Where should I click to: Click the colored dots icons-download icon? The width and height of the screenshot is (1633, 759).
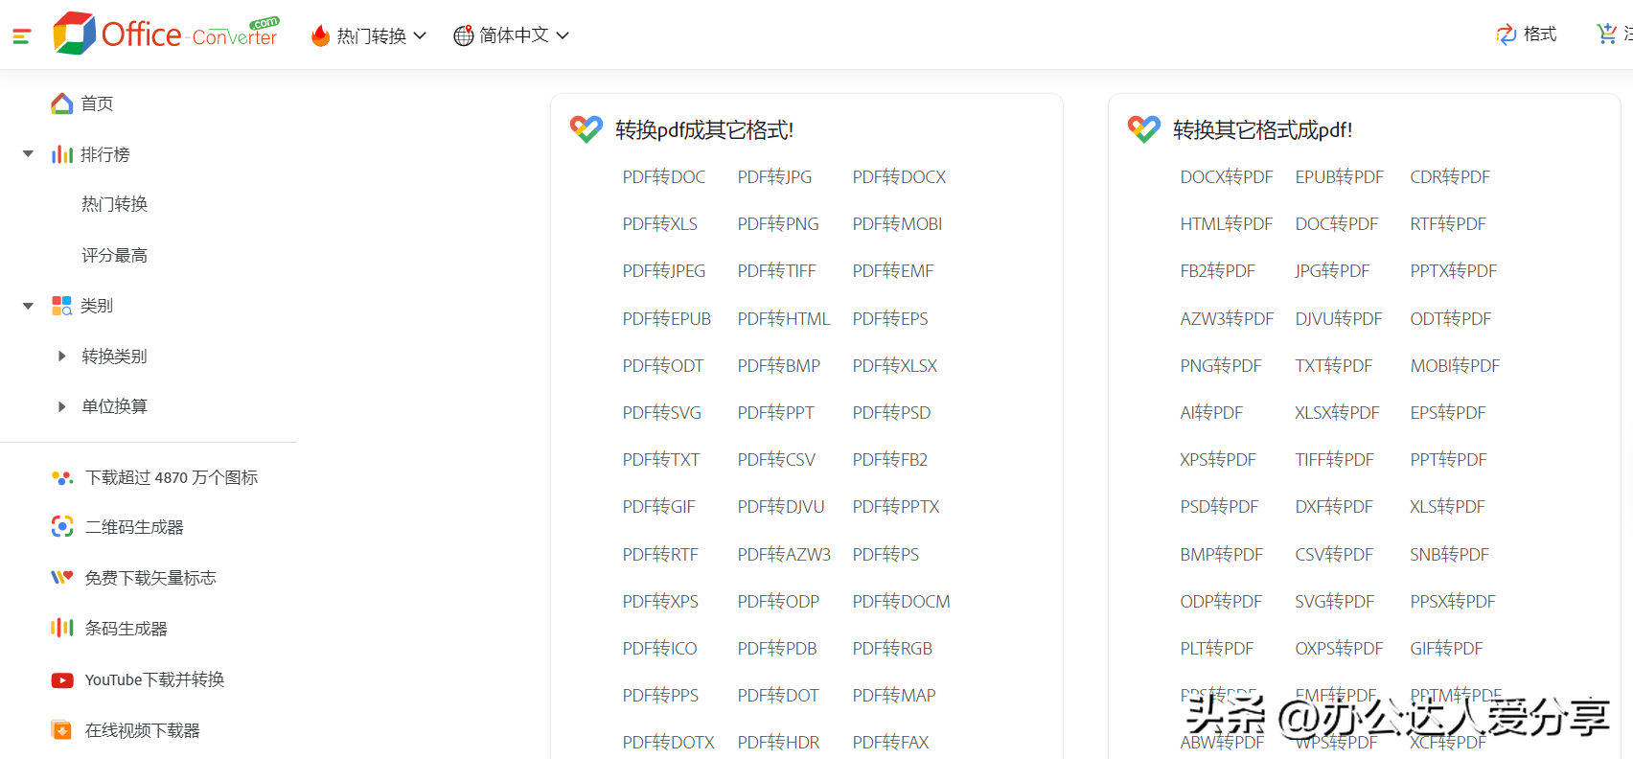(62, 477)
